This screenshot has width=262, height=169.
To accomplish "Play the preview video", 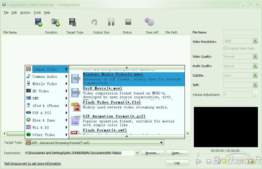I will [199, 161].
